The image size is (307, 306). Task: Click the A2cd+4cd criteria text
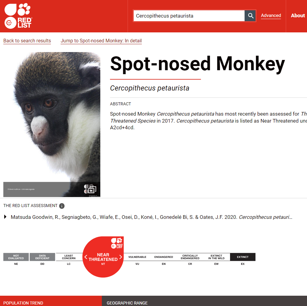pos(122,128)
